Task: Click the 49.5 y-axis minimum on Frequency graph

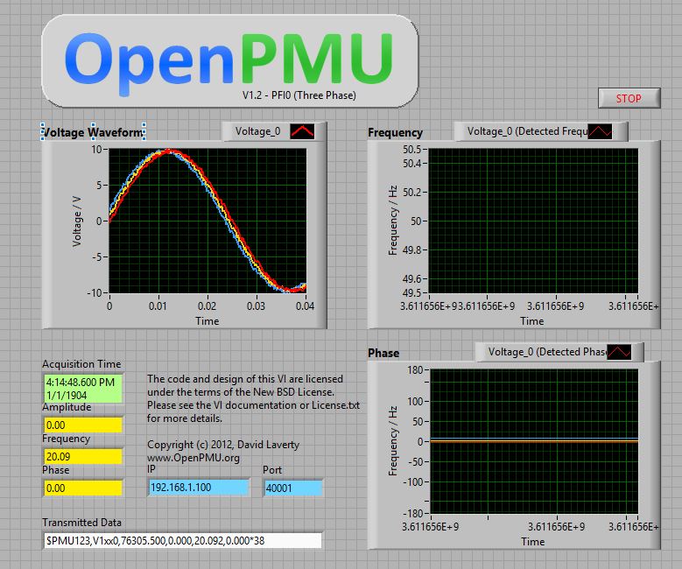Action: 411,292
